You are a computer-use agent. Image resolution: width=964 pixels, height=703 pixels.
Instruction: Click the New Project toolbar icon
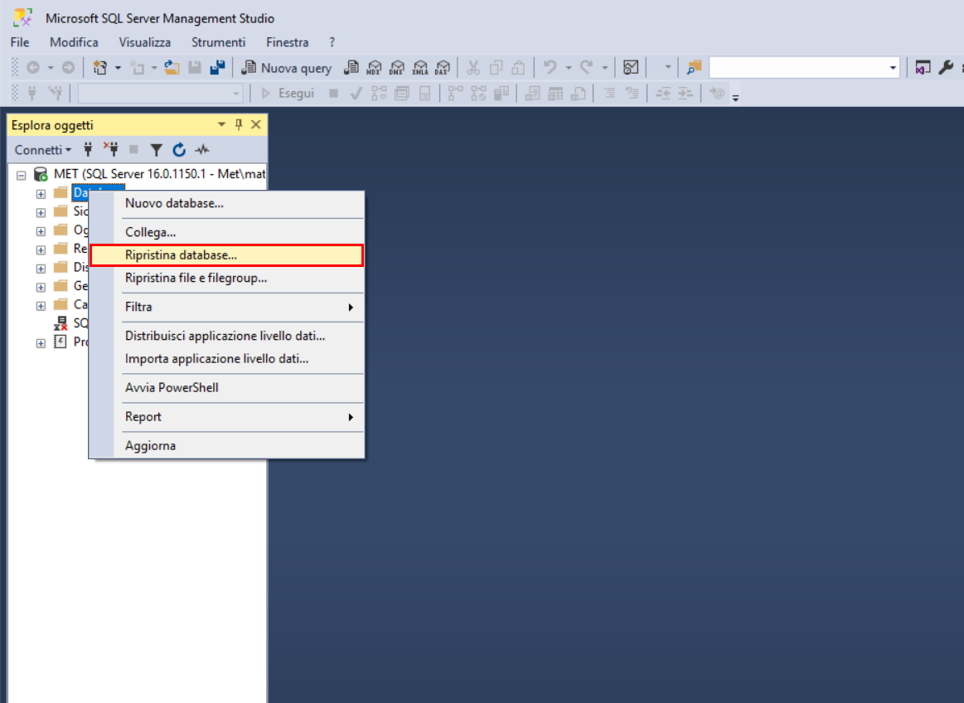100,68
